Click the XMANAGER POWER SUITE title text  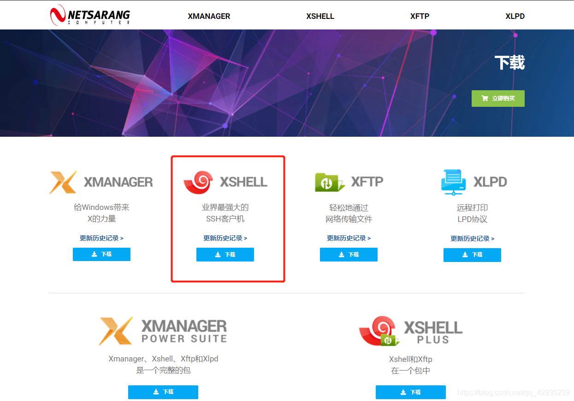[184, 331]
